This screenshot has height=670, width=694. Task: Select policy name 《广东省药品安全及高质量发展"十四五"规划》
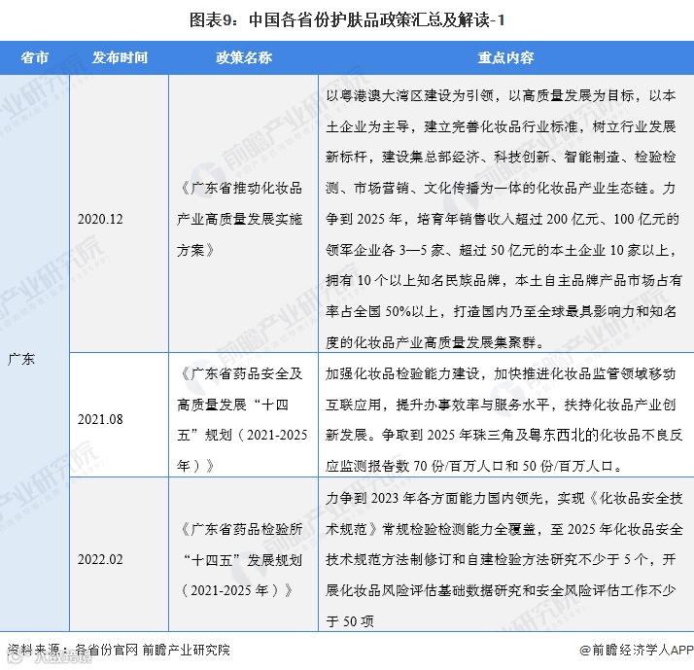pyautogui.click(x=242, y=419)
